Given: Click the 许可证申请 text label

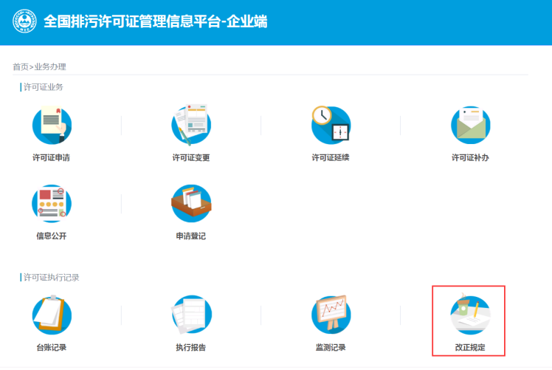Looking at the screenshot, I should coord(52,157).
